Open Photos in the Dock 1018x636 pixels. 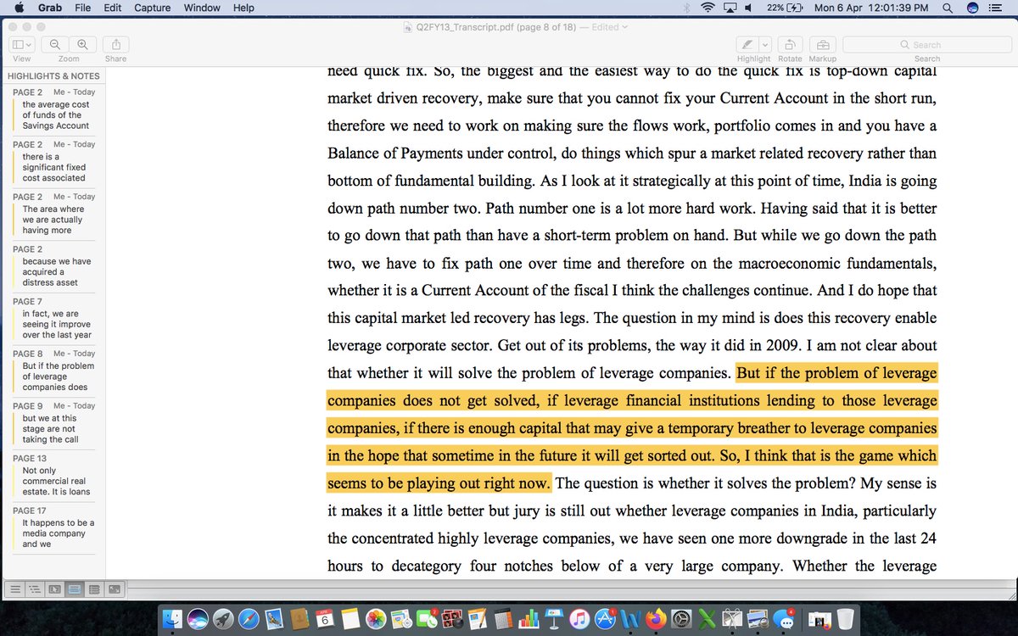375,619
